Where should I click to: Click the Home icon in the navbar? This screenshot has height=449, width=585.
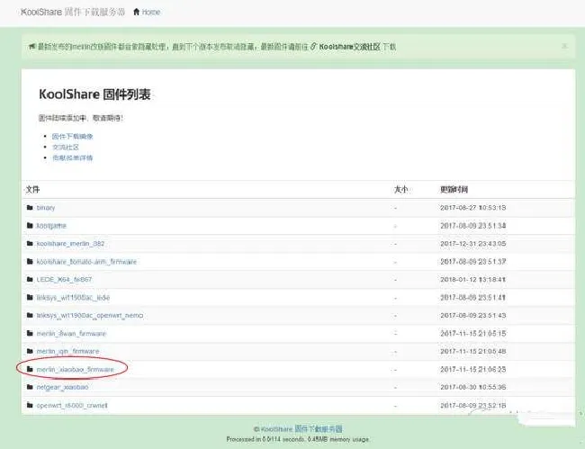[136, 12]
